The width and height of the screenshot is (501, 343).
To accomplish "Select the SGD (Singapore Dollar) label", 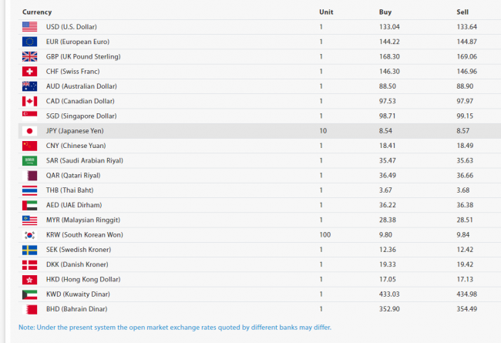I will pos(81,116).
